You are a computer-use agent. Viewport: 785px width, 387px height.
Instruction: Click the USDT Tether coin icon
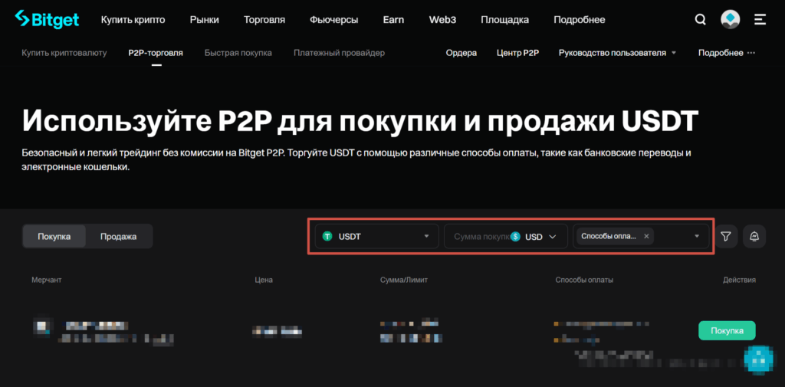(x=327, y=236)
